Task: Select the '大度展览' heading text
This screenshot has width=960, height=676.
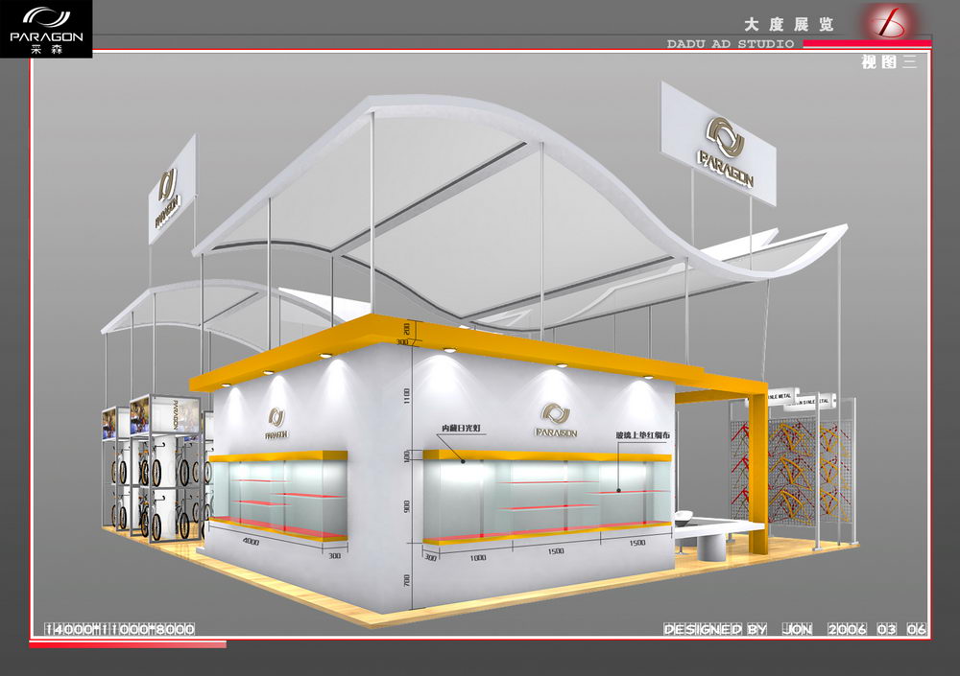Action: [788, 25]
